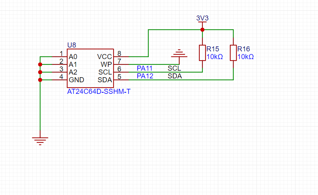Click the 10kΩ value of R16
The height and width of the screenshot is (195, 318).
pyautogui.click(x=246, y=57)
